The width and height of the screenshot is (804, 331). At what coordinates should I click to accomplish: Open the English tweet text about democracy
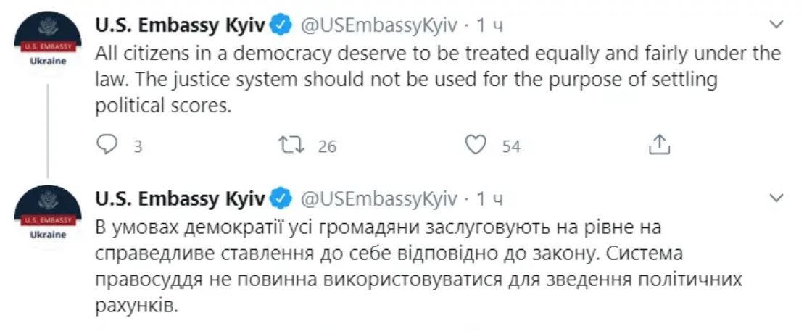pos(435,80)
